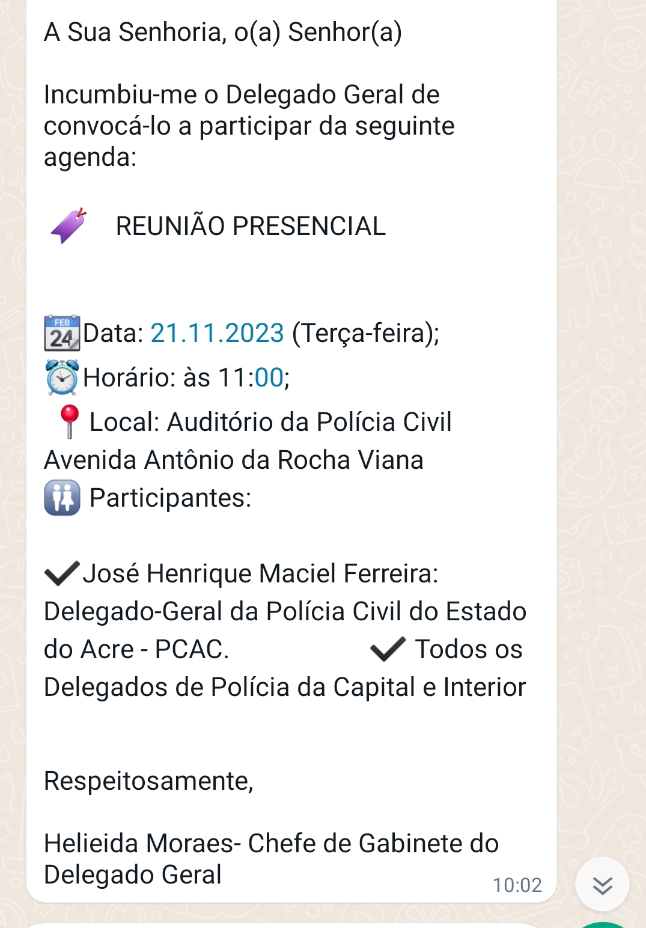Image resolution: width=646 pixels, height=928 pixels.
Task: Tap the check mark before José Henrique
Action: click(62, 573)
